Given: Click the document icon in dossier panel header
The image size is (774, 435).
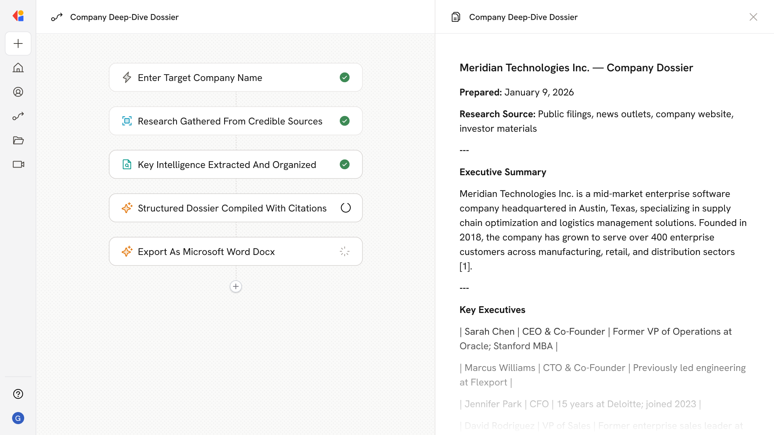Looking at the screenshot, I should [456, 17].
